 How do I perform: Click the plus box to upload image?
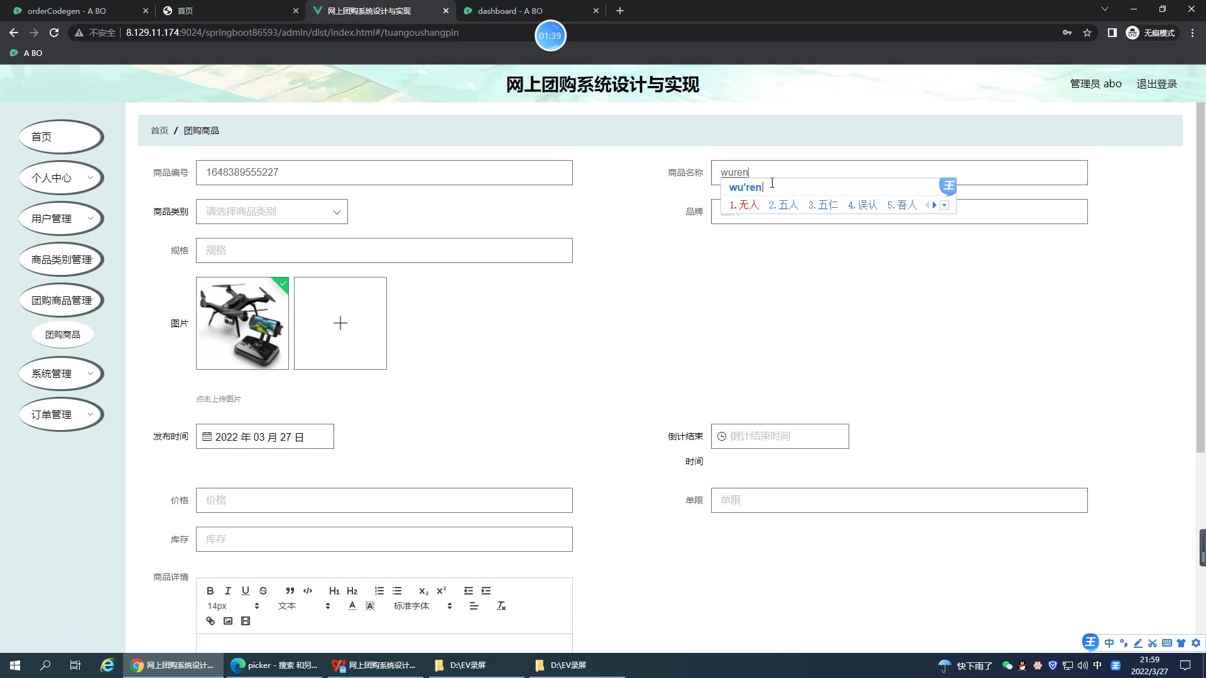(x=340, y=323)
